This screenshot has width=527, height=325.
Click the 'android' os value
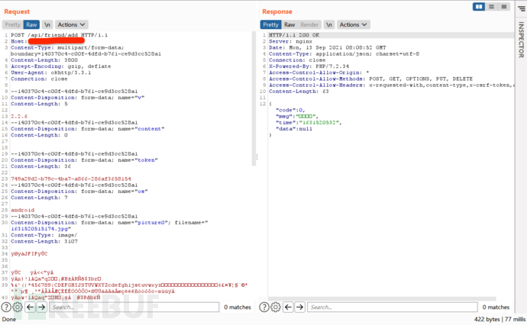22,210
